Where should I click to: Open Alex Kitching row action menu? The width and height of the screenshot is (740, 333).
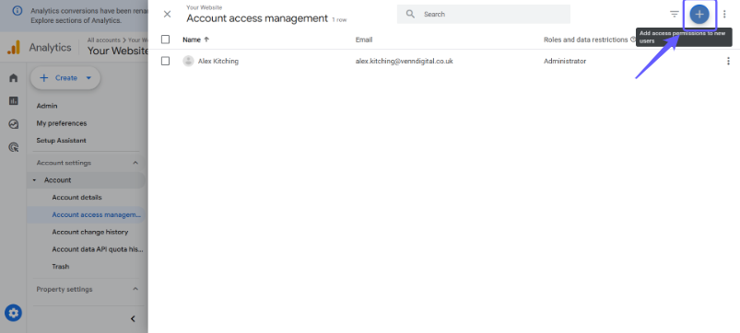[x=728, y=62]
